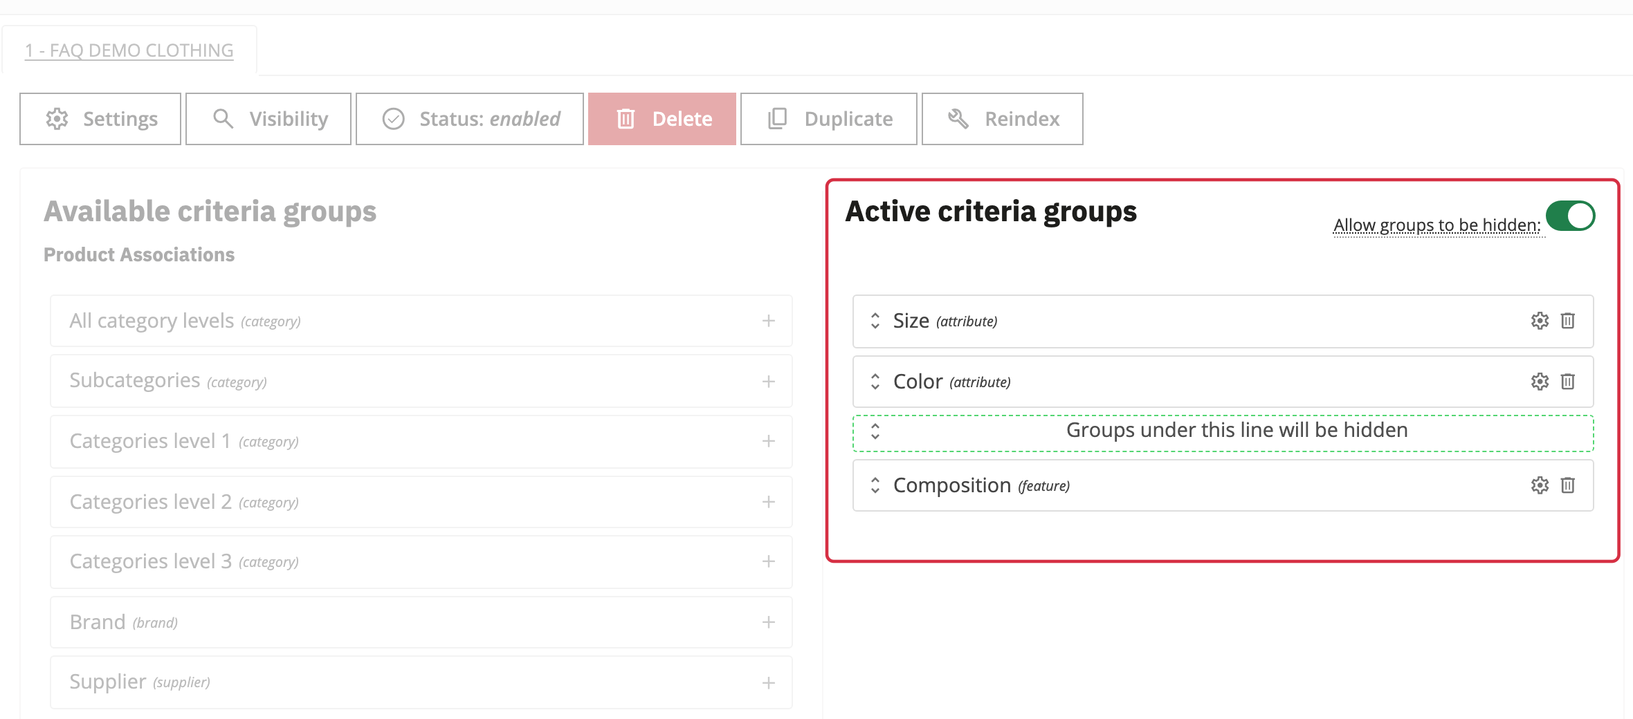This screenshot has height=719, width=1633.
Task: Click the Product Associations heading
Action: pyautogui.click(x=139, y=254)
